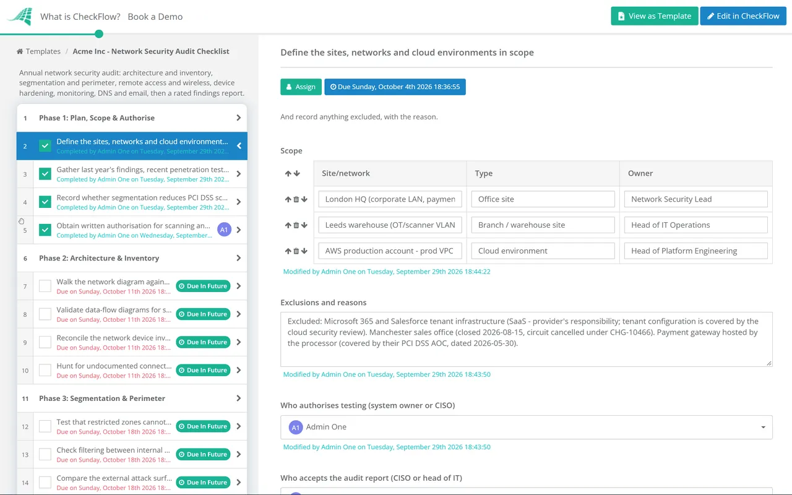792x495 pixels.
Task: Uncheck 'Gather last year's findings' task
Action: [x=45, y=174]
